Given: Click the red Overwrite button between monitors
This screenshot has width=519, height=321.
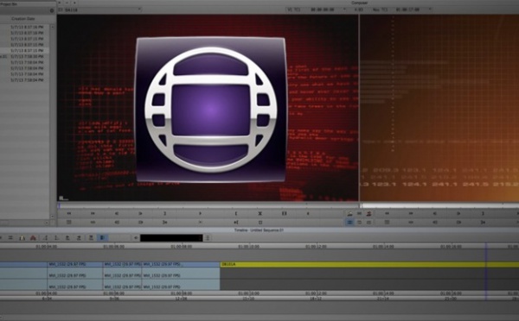Looking at the screenshot, I should (368, 214).
